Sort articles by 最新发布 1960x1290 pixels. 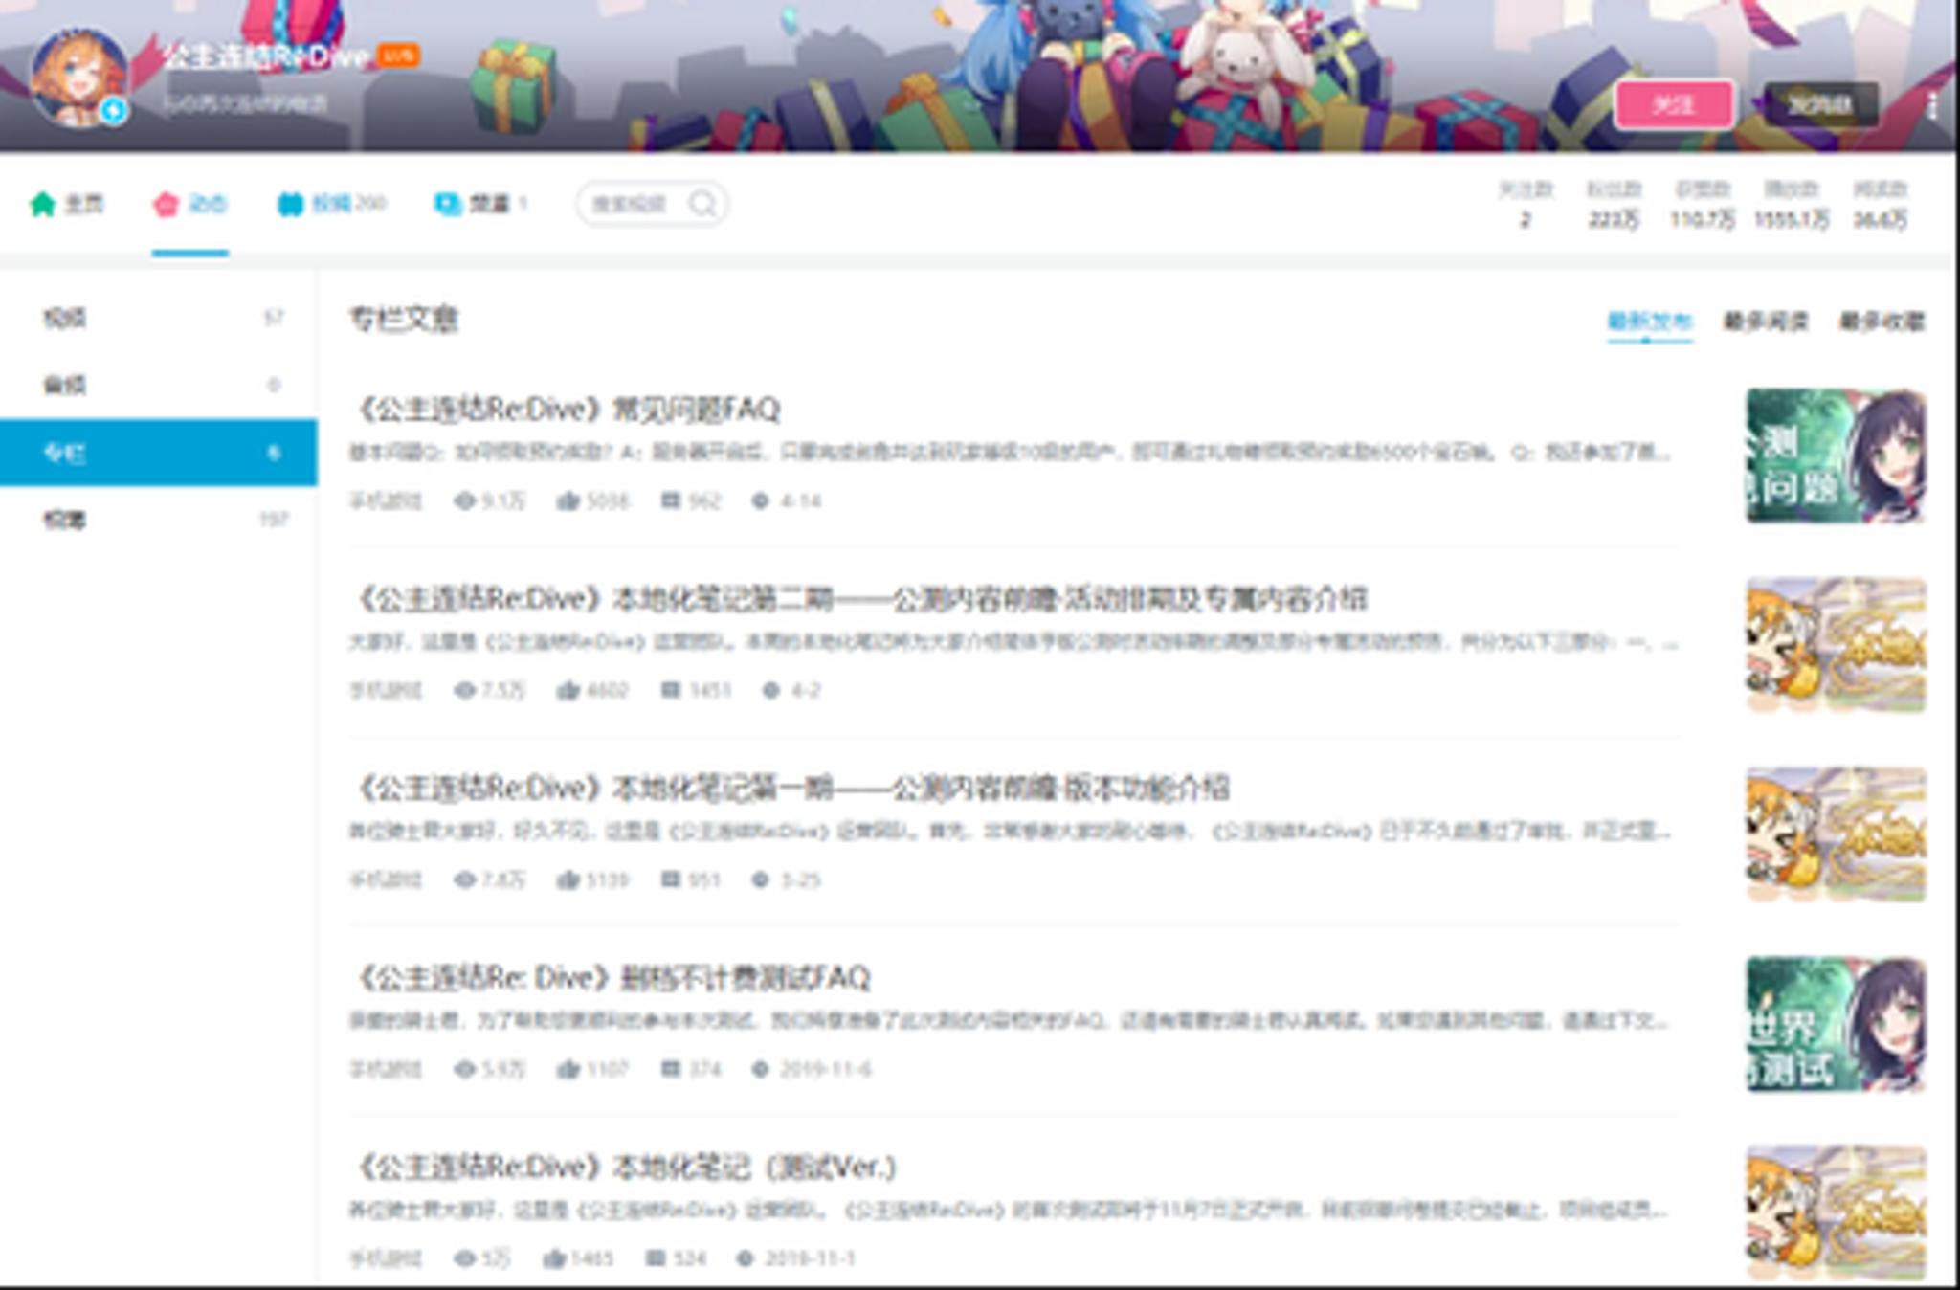[1649, 321]
